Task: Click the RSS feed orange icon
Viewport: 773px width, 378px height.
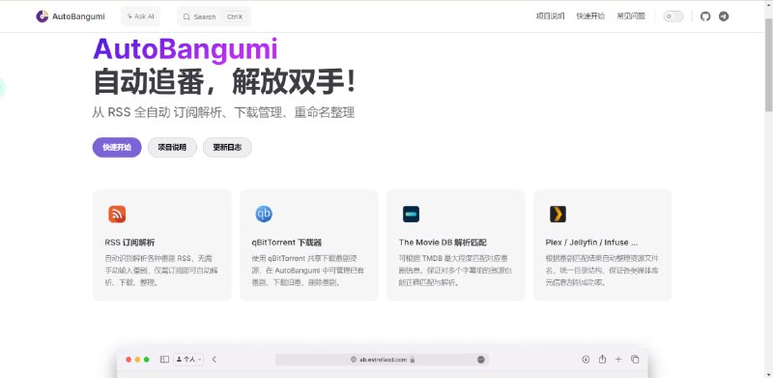Action: [117, 215]
